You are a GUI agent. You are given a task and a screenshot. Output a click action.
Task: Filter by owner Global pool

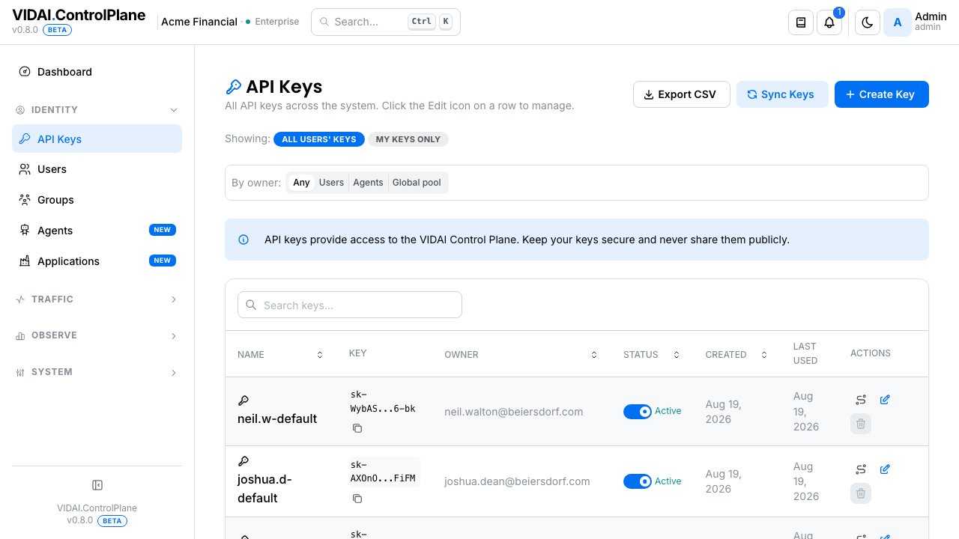(417, 183)
